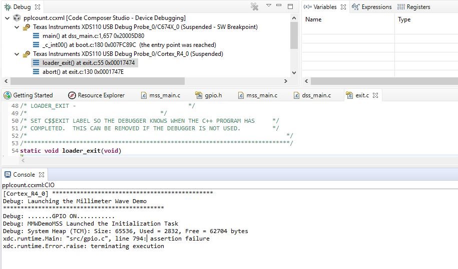Click the System Heap (TCM) debug output line

[126, 231]
